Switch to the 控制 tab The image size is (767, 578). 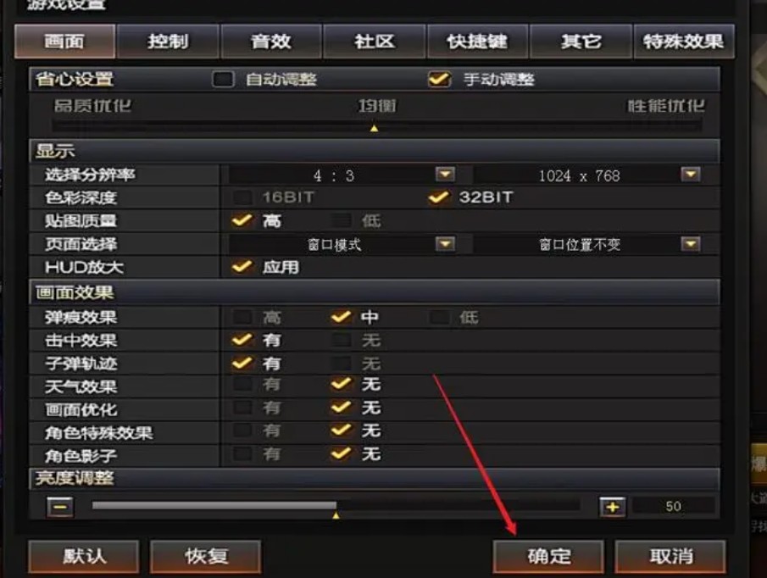(168, 42)
